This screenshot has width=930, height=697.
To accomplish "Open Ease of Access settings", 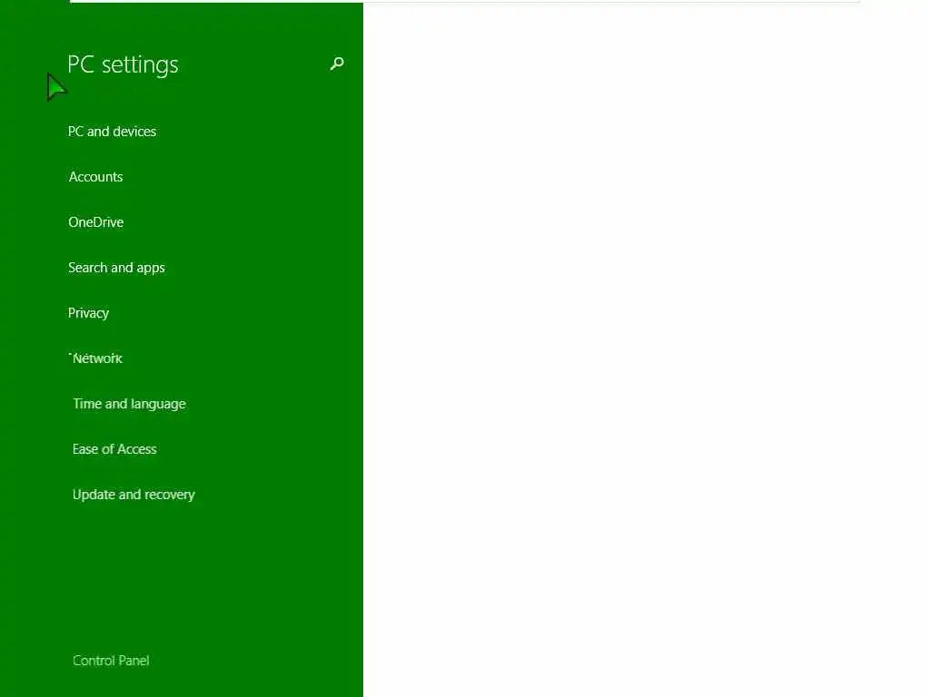I will pyautogui.click(x=114, y=449).
